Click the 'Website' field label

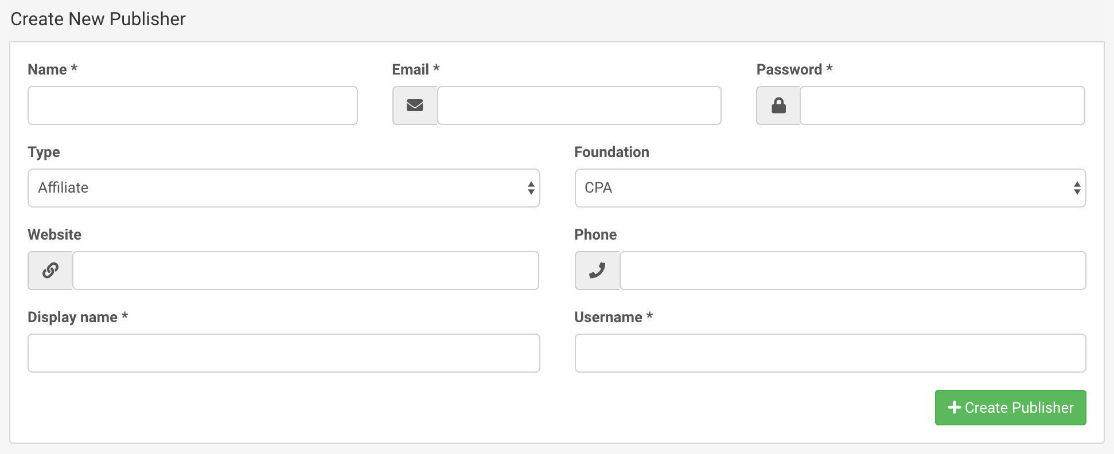click(x=54, y=234)
